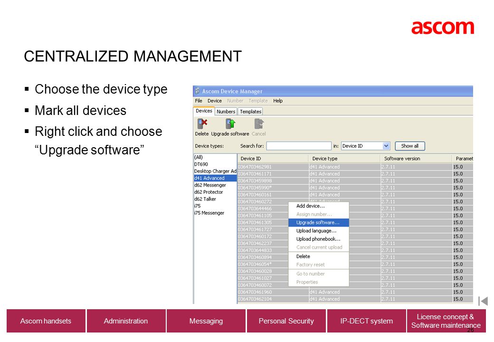The width and height of the screenshot is (494, 342).
Task: Switch to the Templates tab
Action: coord(250,112)
